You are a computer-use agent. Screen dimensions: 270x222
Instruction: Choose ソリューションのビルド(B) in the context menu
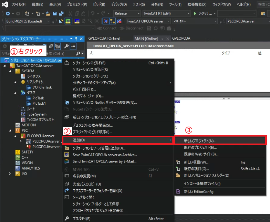point(118,63)
